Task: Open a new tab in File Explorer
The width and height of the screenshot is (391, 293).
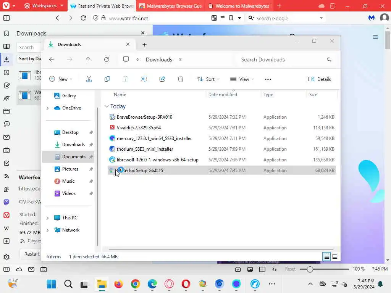Action: 144,45
